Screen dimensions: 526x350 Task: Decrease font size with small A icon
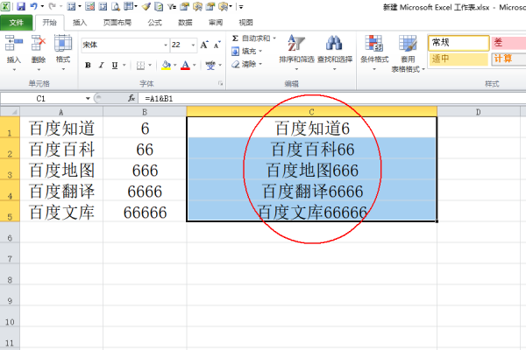pyautogui.click(x=217, y=45)
